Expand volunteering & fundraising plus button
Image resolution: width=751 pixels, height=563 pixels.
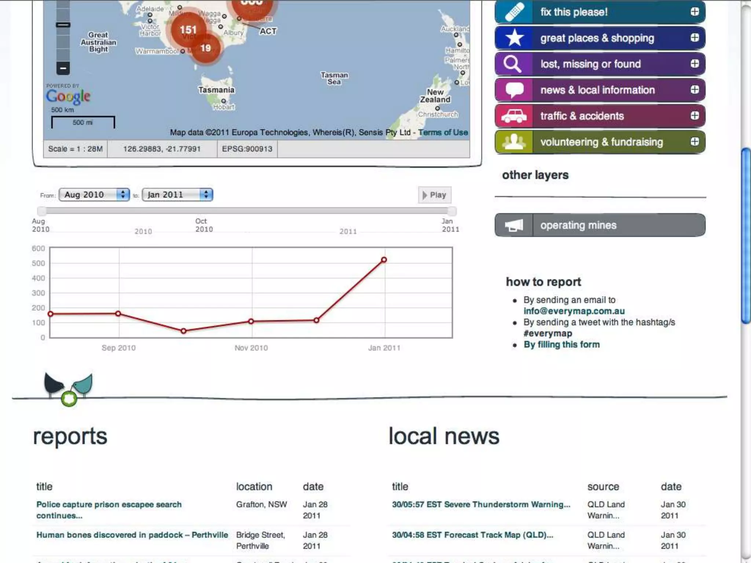(695, 142)
